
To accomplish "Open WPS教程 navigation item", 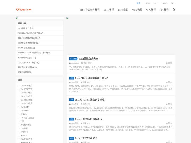I will click(151, 10).
